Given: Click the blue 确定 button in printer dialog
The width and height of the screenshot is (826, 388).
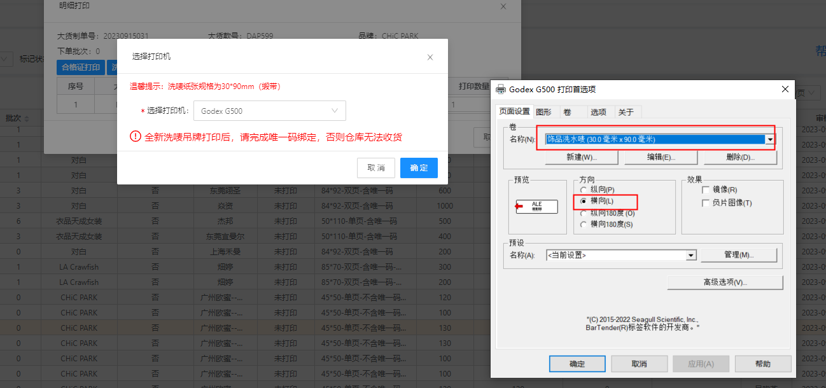Looking at the screenshot, I should (x=419, y=168).
